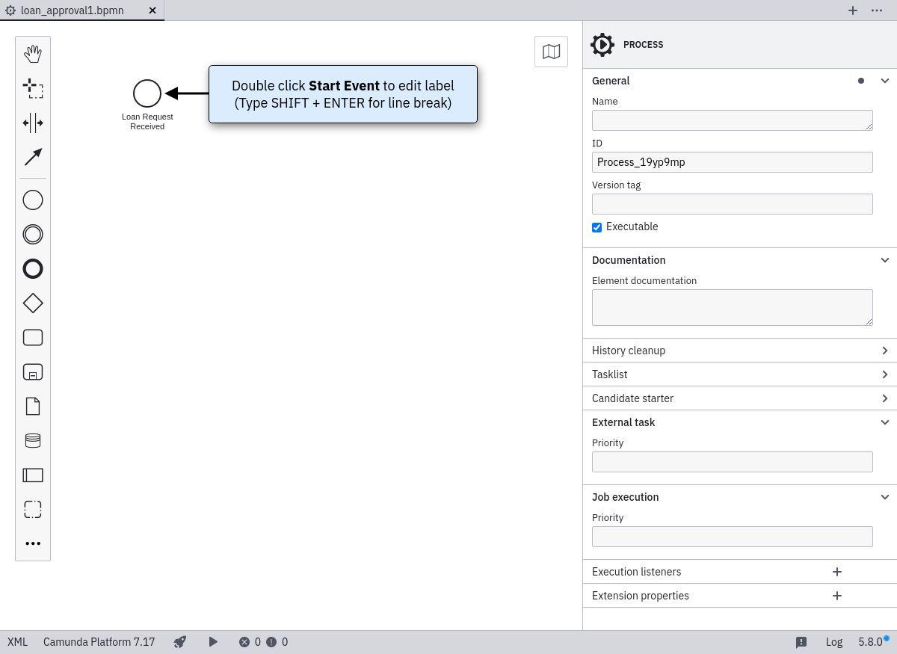Image resolution: width=897 pixels, height=654 pixels.
Task: Click the deploy rocket icon
Action: [180, 642]
